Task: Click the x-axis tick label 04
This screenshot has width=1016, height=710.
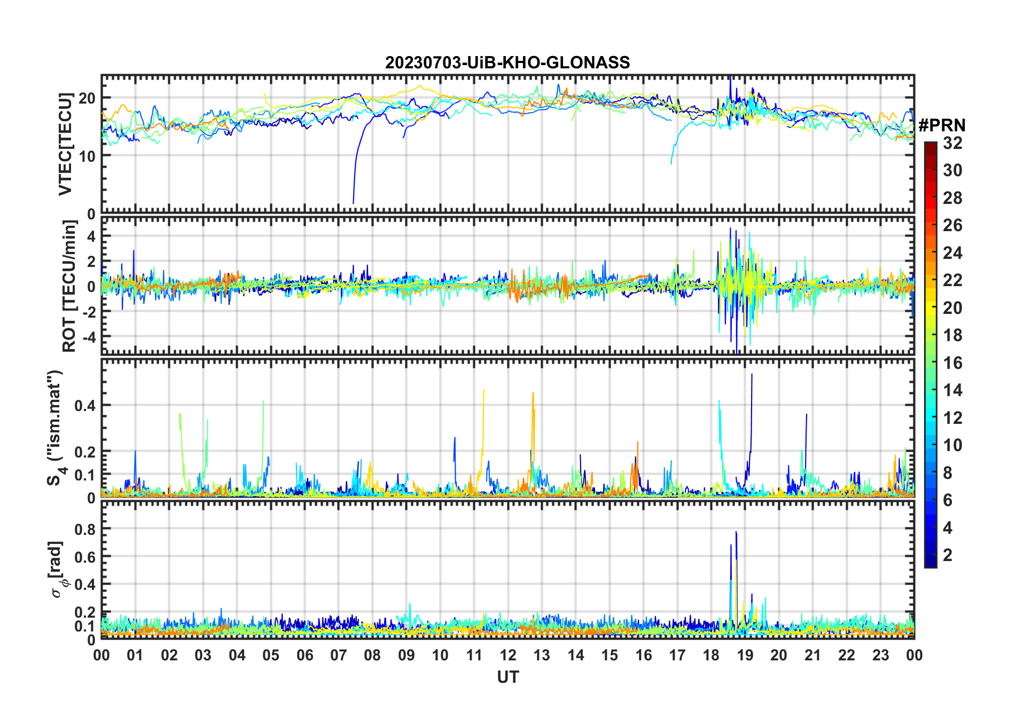Action: (x=237, y=655)
